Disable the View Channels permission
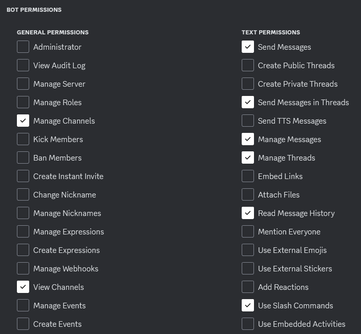361x334 pixels. [x=23, y=287]
